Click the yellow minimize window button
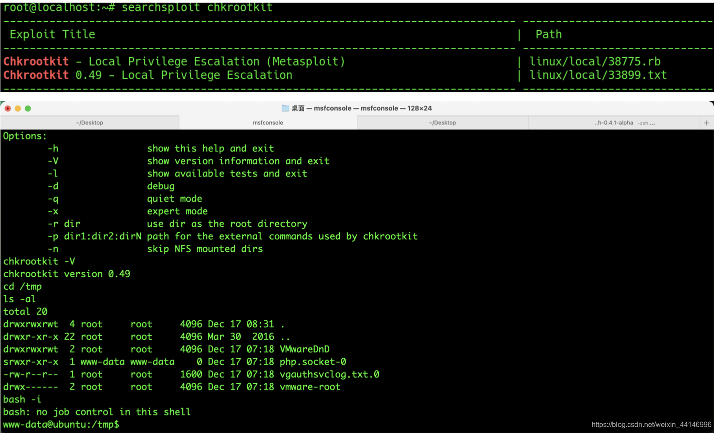Screen dimensions: 716x433 (x=18, y=108)
